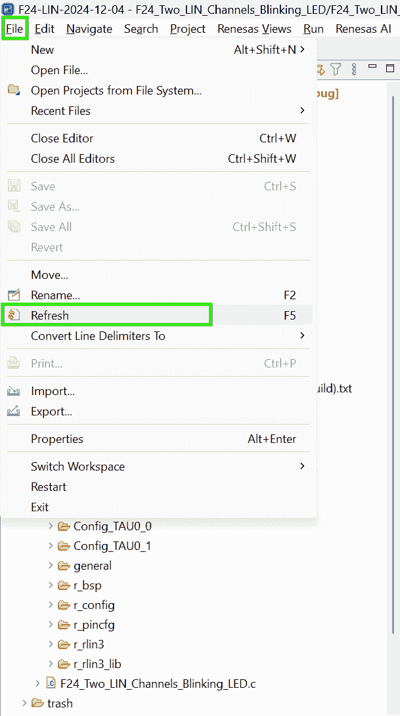
Task: Expand the r_rlin3_lib folder arrow
Action: tap(51, 664)
